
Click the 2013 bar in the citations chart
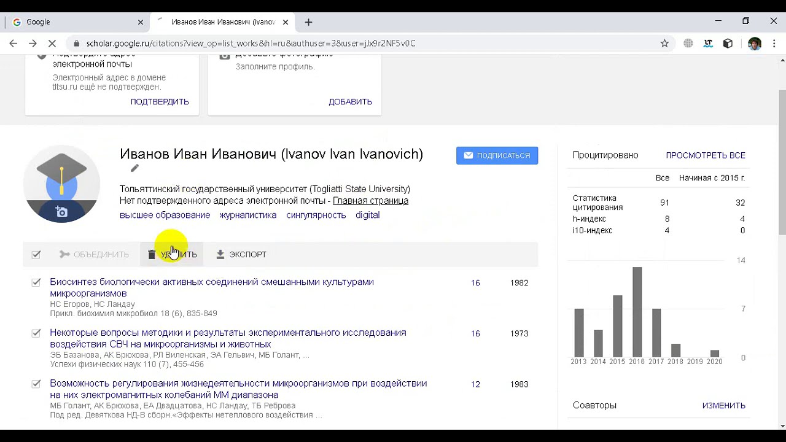point(578,333)
